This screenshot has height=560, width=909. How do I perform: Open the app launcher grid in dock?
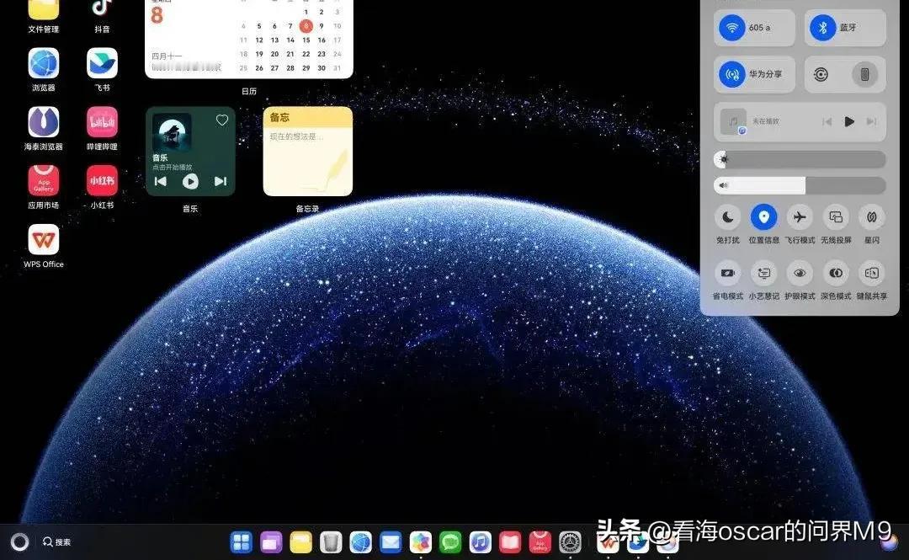242,542
